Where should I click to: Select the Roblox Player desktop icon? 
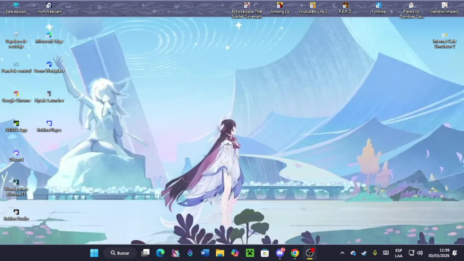(49, 127)
